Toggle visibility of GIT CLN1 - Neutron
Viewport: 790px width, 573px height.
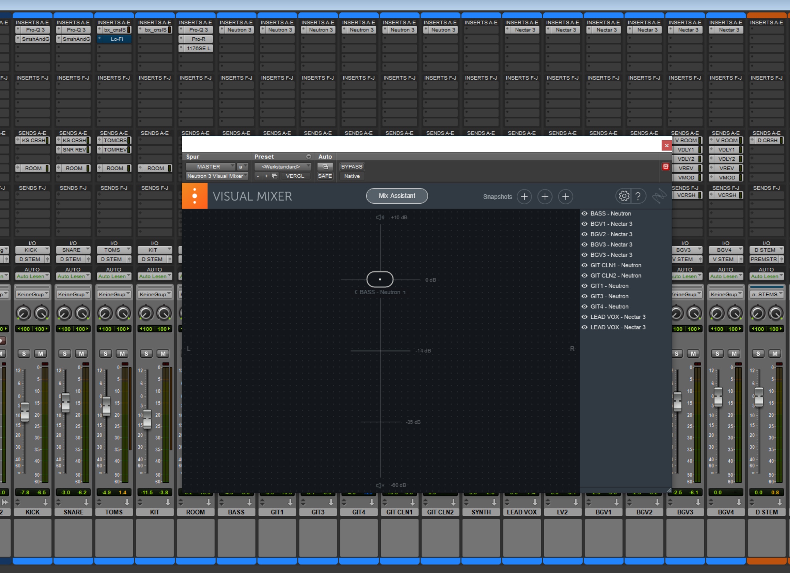click(x=584, y=265)
